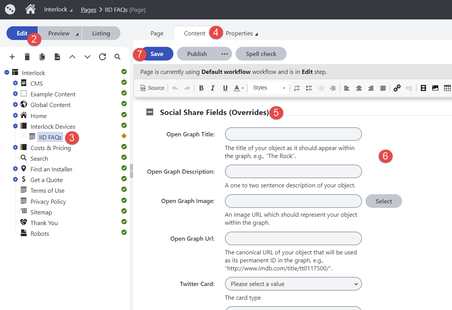Click the Open Graph Description field
This screenshot has height=310, width=452.
(x=293, y=171)
